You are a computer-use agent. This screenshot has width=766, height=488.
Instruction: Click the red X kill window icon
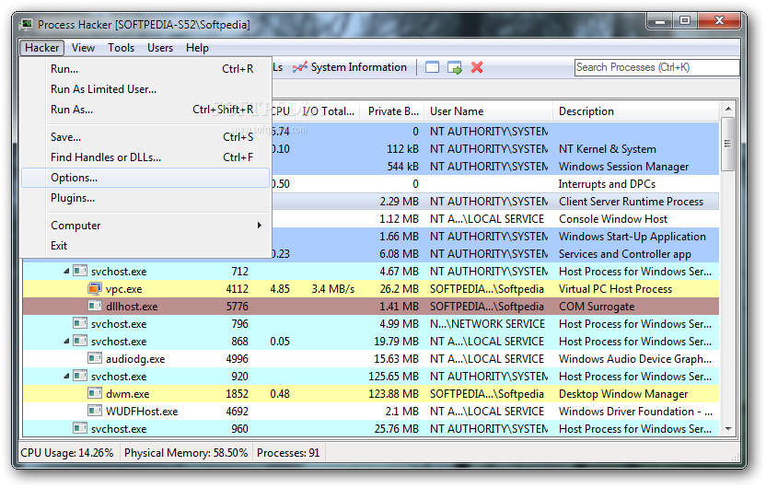pos(477,67)
